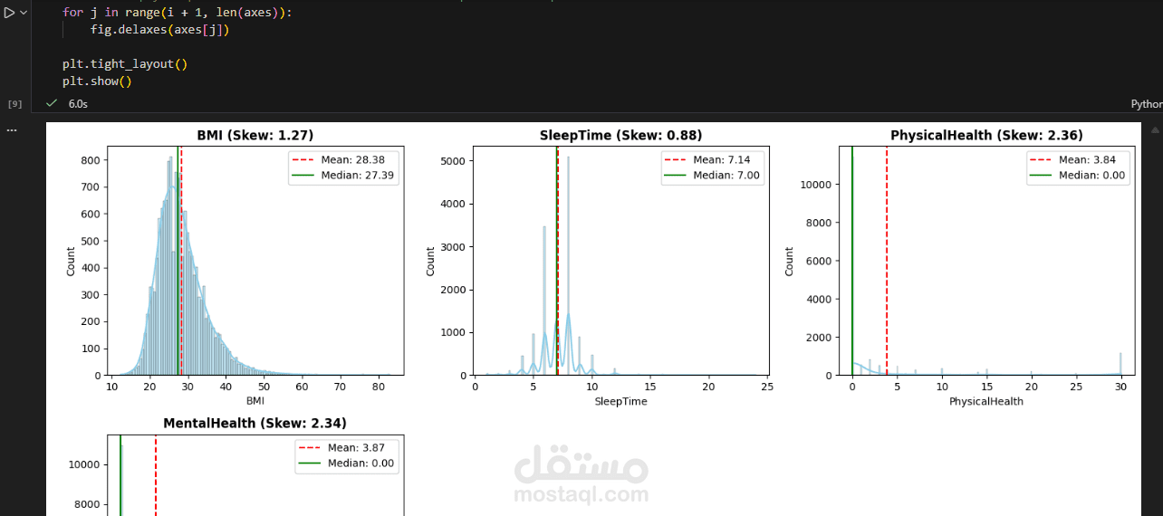The height and width of the screenshot is (516, 1163).
Task: Click the Median: 27.39 legend entry
Action: tap(342, 175)
